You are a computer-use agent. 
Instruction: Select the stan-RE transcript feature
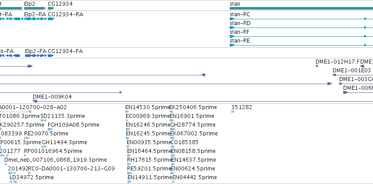(301, 45)
